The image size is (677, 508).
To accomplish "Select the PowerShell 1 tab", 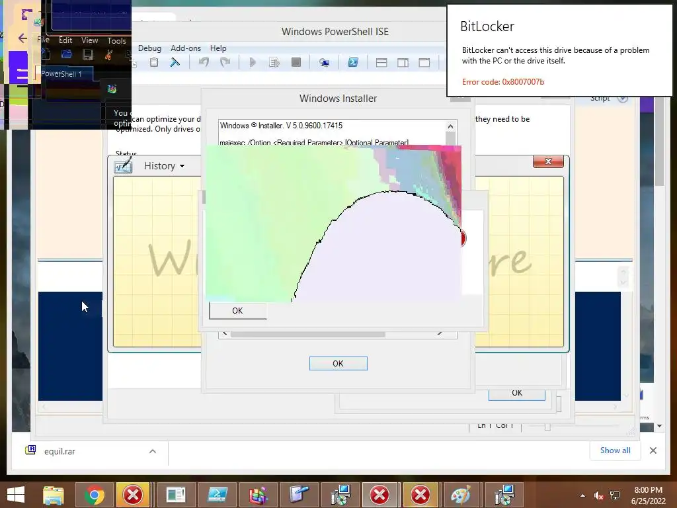I will click(x=62, y=74).
